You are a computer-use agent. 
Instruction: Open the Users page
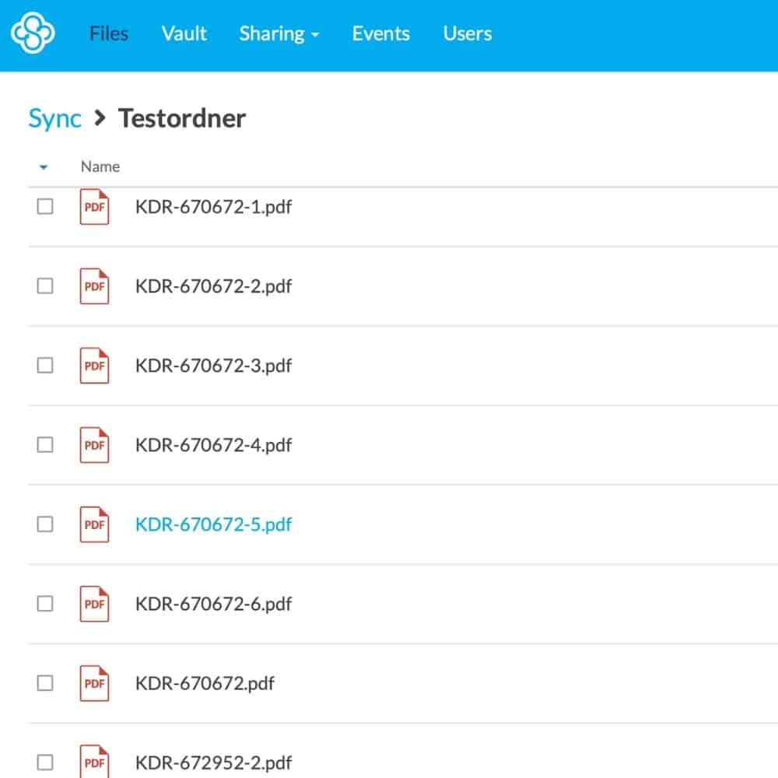[468, 33]
